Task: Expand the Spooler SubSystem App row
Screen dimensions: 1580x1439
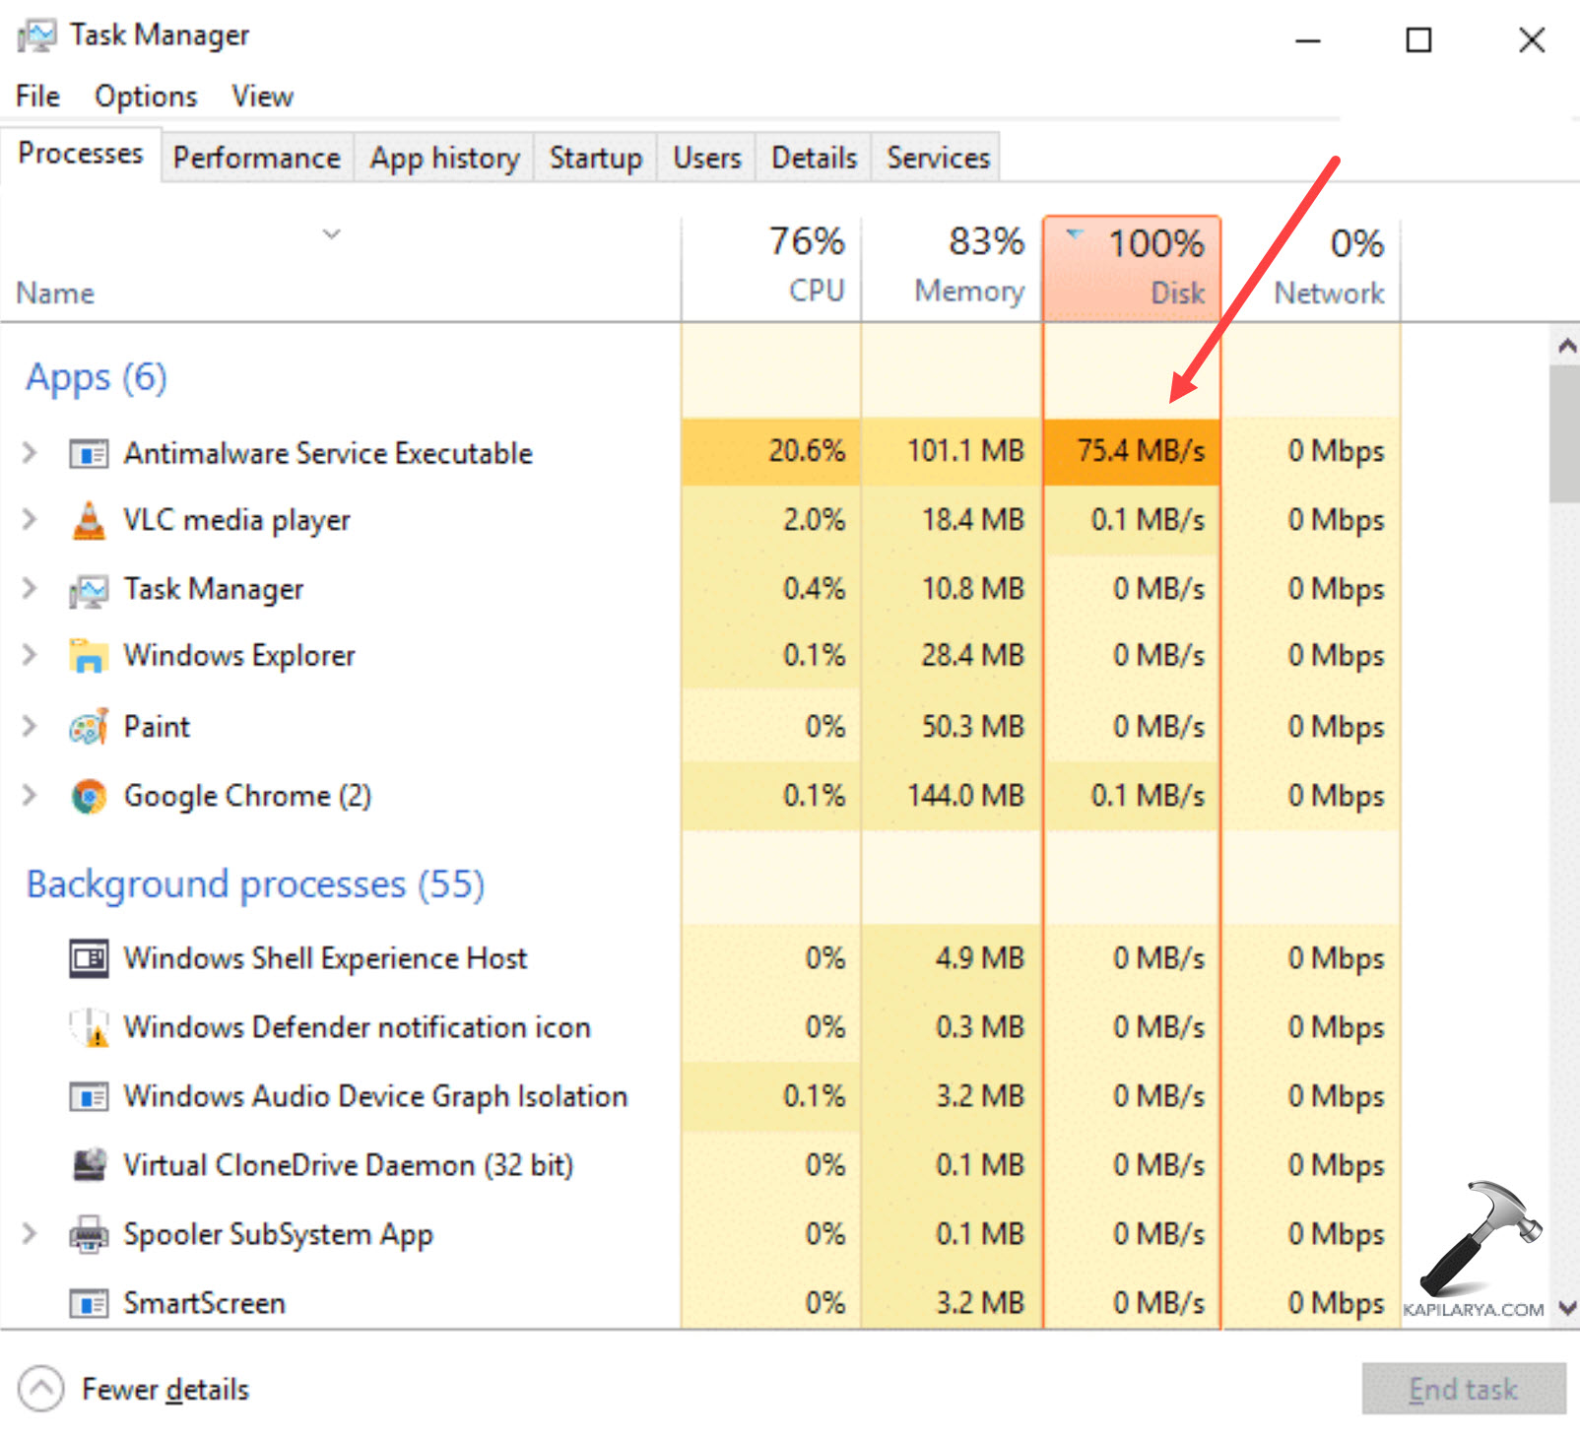Action: click(x=30, y=1233)
